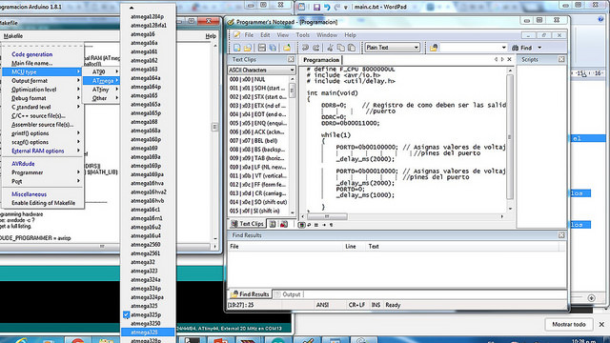Click Open file icon in Programmer's Notepad toolbar

tap(248, 48)
